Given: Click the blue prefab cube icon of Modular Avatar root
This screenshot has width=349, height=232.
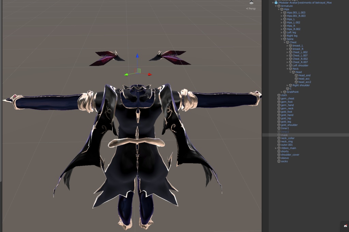Looking at the screenshot, I should point(276,3).
